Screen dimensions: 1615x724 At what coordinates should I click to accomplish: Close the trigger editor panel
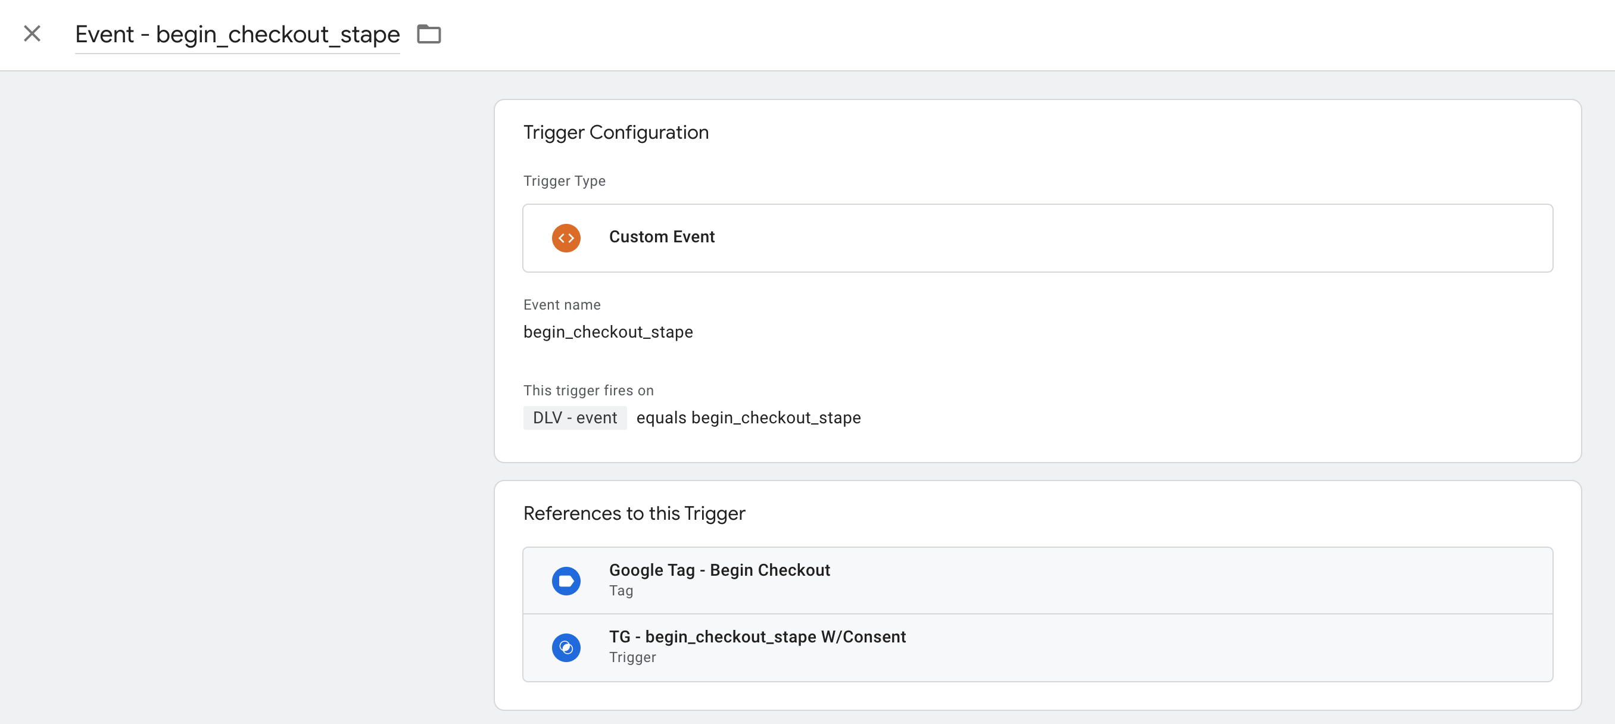pos(32,34)
